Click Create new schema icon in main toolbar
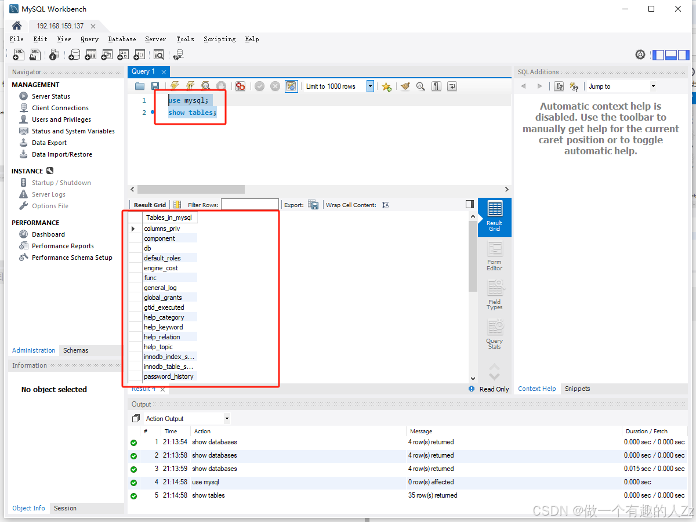Viewport: 696px width, 522px height. point(74,55)
